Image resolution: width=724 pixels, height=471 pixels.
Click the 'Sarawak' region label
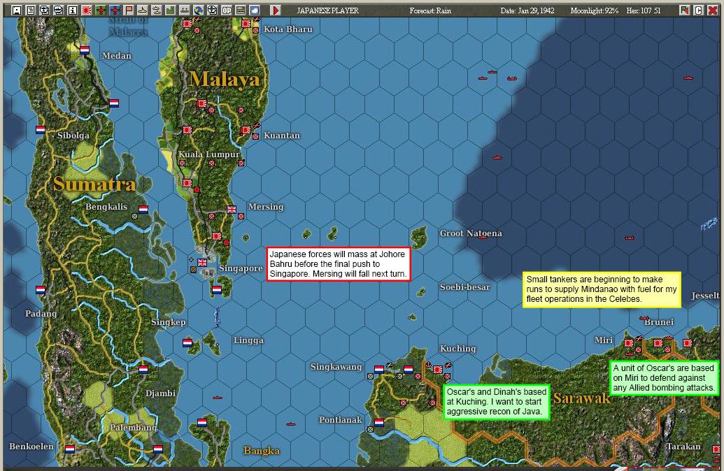coord(582,398)
